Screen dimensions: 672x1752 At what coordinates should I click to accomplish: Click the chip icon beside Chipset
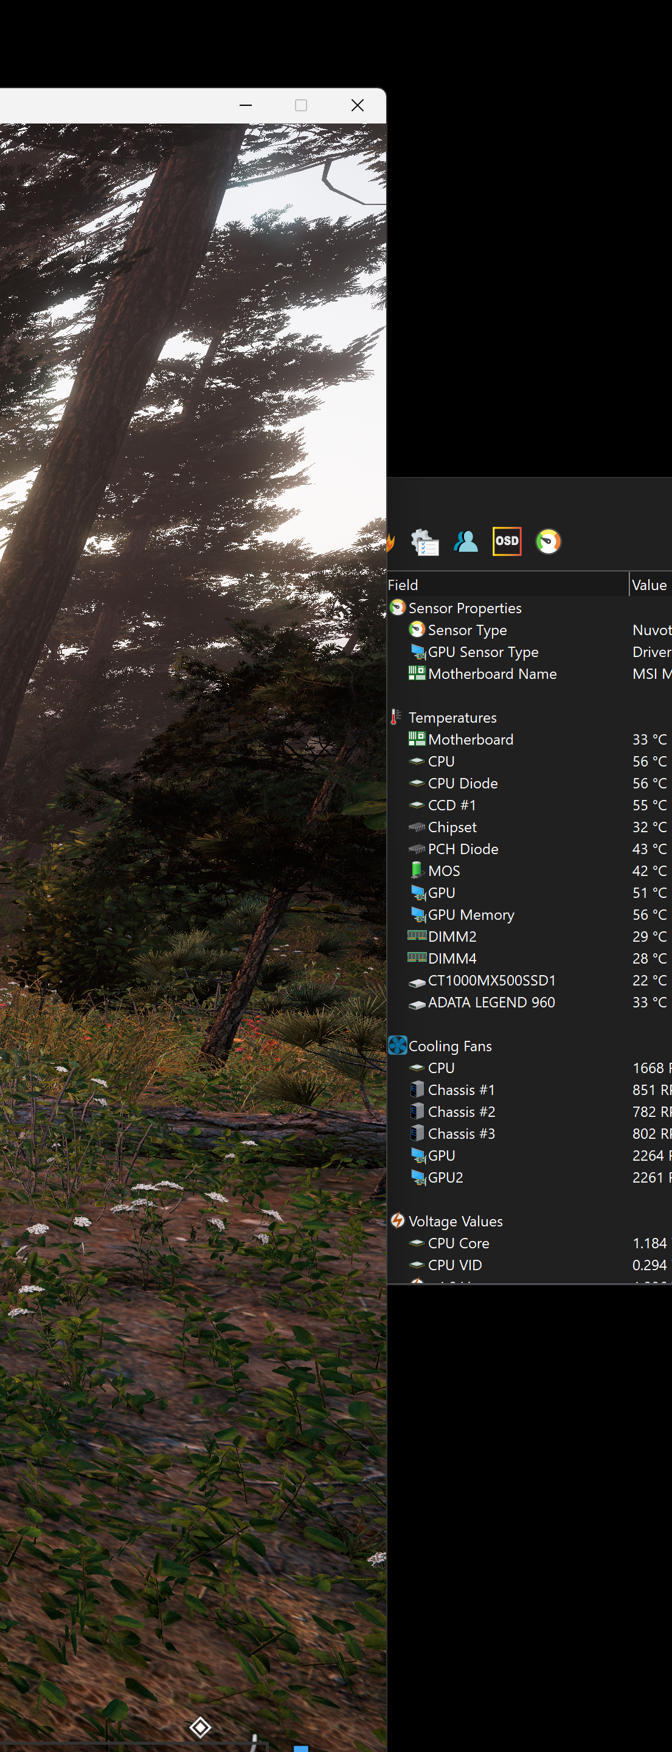pyautogui.click(x=417, y=827)
